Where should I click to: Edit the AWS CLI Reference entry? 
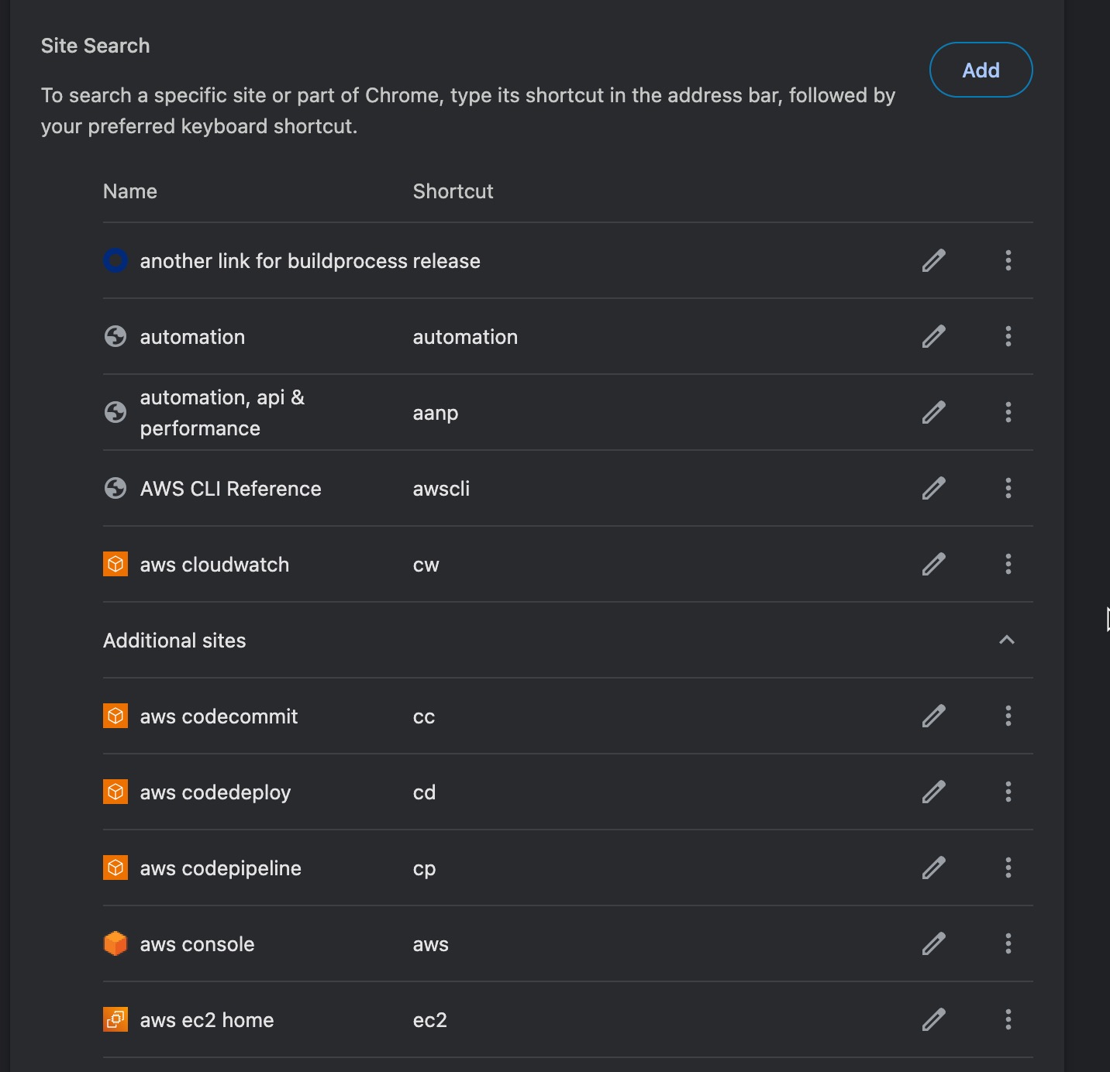934,488
